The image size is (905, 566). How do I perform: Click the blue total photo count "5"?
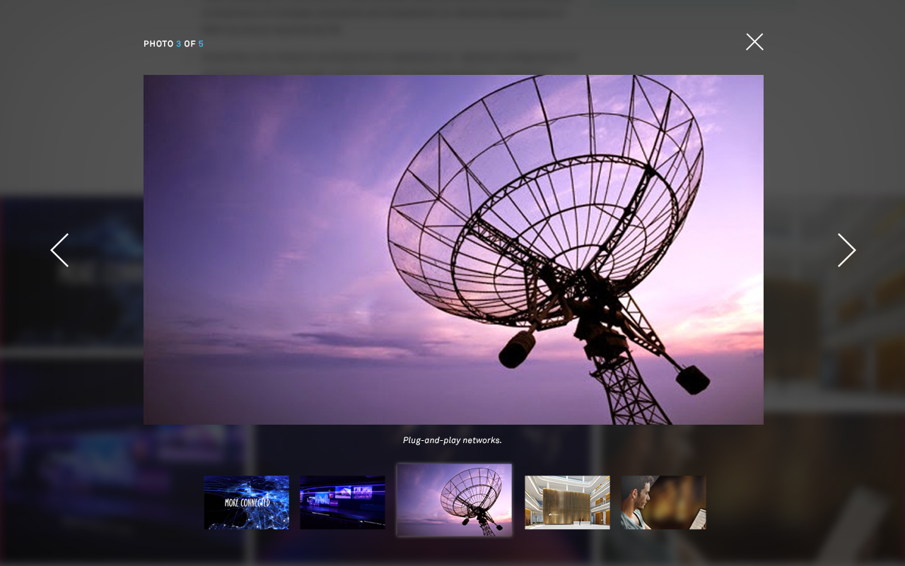(201, 44)
